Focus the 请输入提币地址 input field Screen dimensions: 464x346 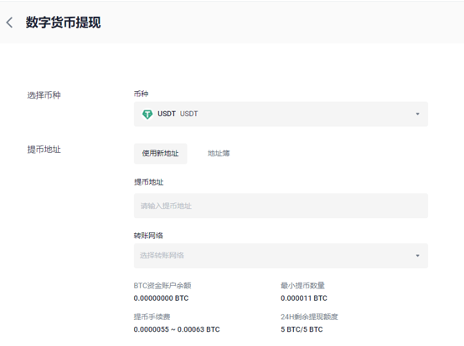pos(281,206)
